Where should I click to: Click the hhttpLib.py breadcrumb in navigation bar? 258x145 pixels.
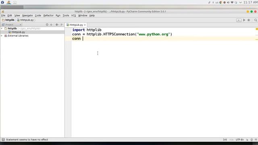pos(25,20)
